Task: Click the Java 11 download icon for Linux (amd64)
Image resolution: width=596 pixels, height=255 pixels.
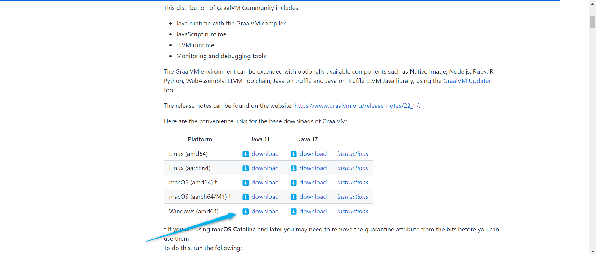Action: [246, 154]
